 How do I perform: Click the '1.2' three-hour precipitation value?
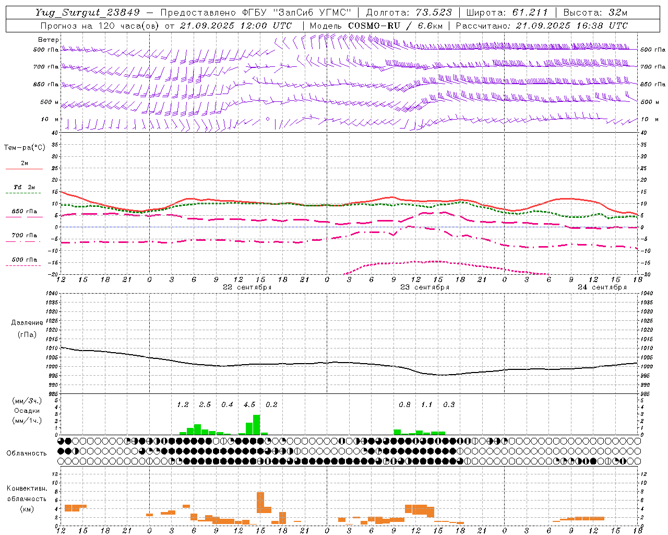pyautogui.click(x=183, y=404)
